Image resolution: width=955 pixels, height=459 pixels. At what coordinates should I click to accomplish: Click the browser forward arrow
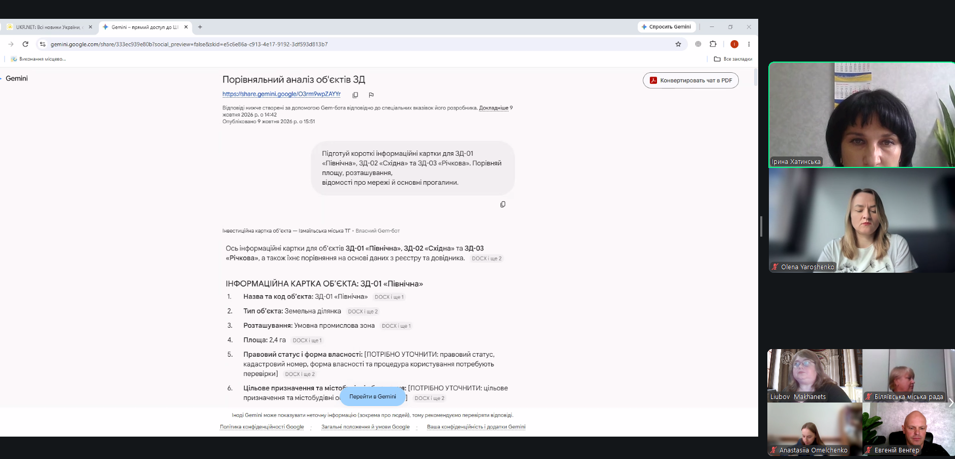tap(11, 44)
